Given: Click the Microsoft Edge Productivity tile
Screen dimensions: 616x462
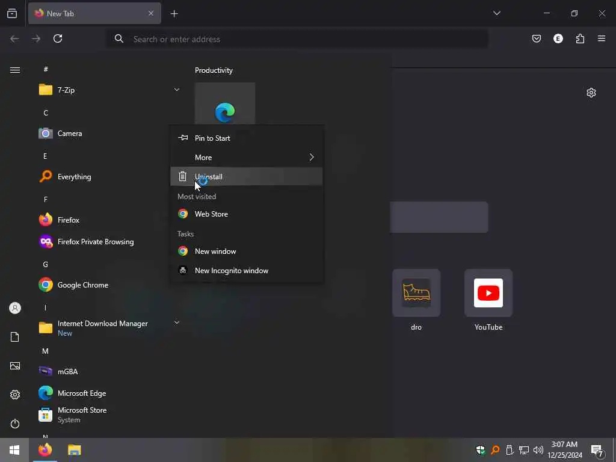Looking at the screenshot, I should tap(225, 103).
